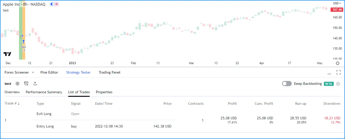Minimize the Strategy Tester panel
Viewport: 345px width, 139px height.
click(x=329, y=73)
